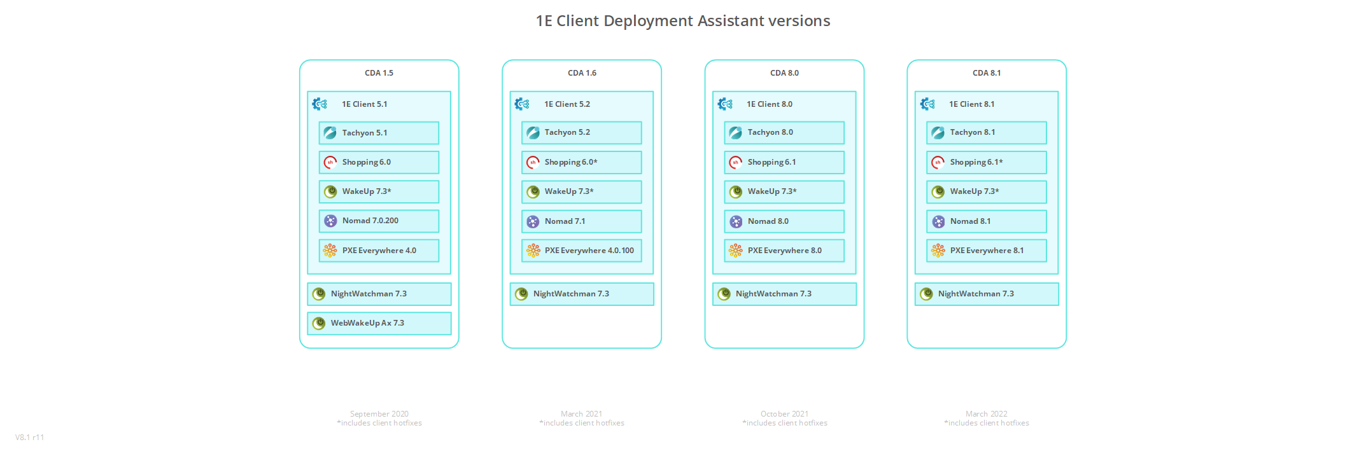Screen dimensions: 1366x470
Task: Click the PXE Everywhere 8.1 icon
Action: pos(938,251)
